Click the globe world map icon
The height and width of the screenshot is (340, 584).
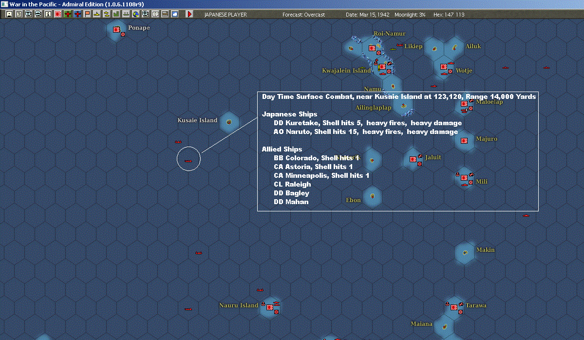pos(135,14)
